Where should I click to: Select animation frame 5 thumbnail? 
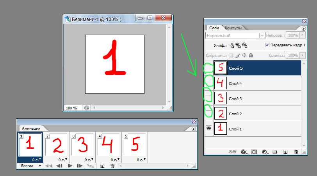[134, 144]
